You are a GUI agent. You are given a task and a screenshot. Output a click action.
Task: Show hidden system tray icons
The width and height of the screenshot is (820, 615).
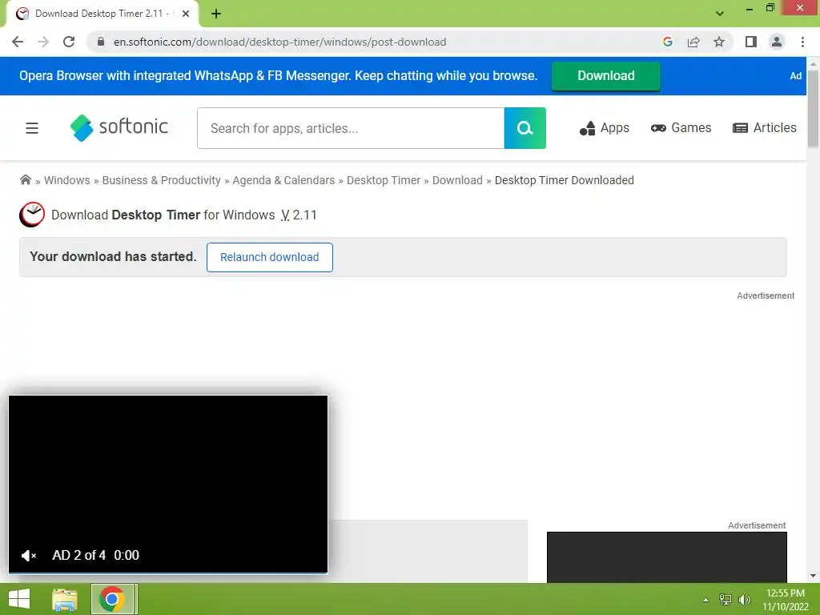click(x=705, y=600)
